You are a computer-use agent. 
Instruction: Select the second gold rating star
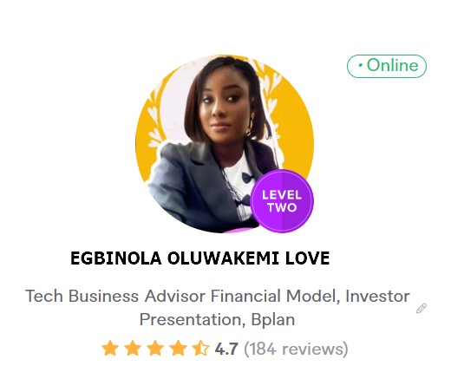coord(133,348)
